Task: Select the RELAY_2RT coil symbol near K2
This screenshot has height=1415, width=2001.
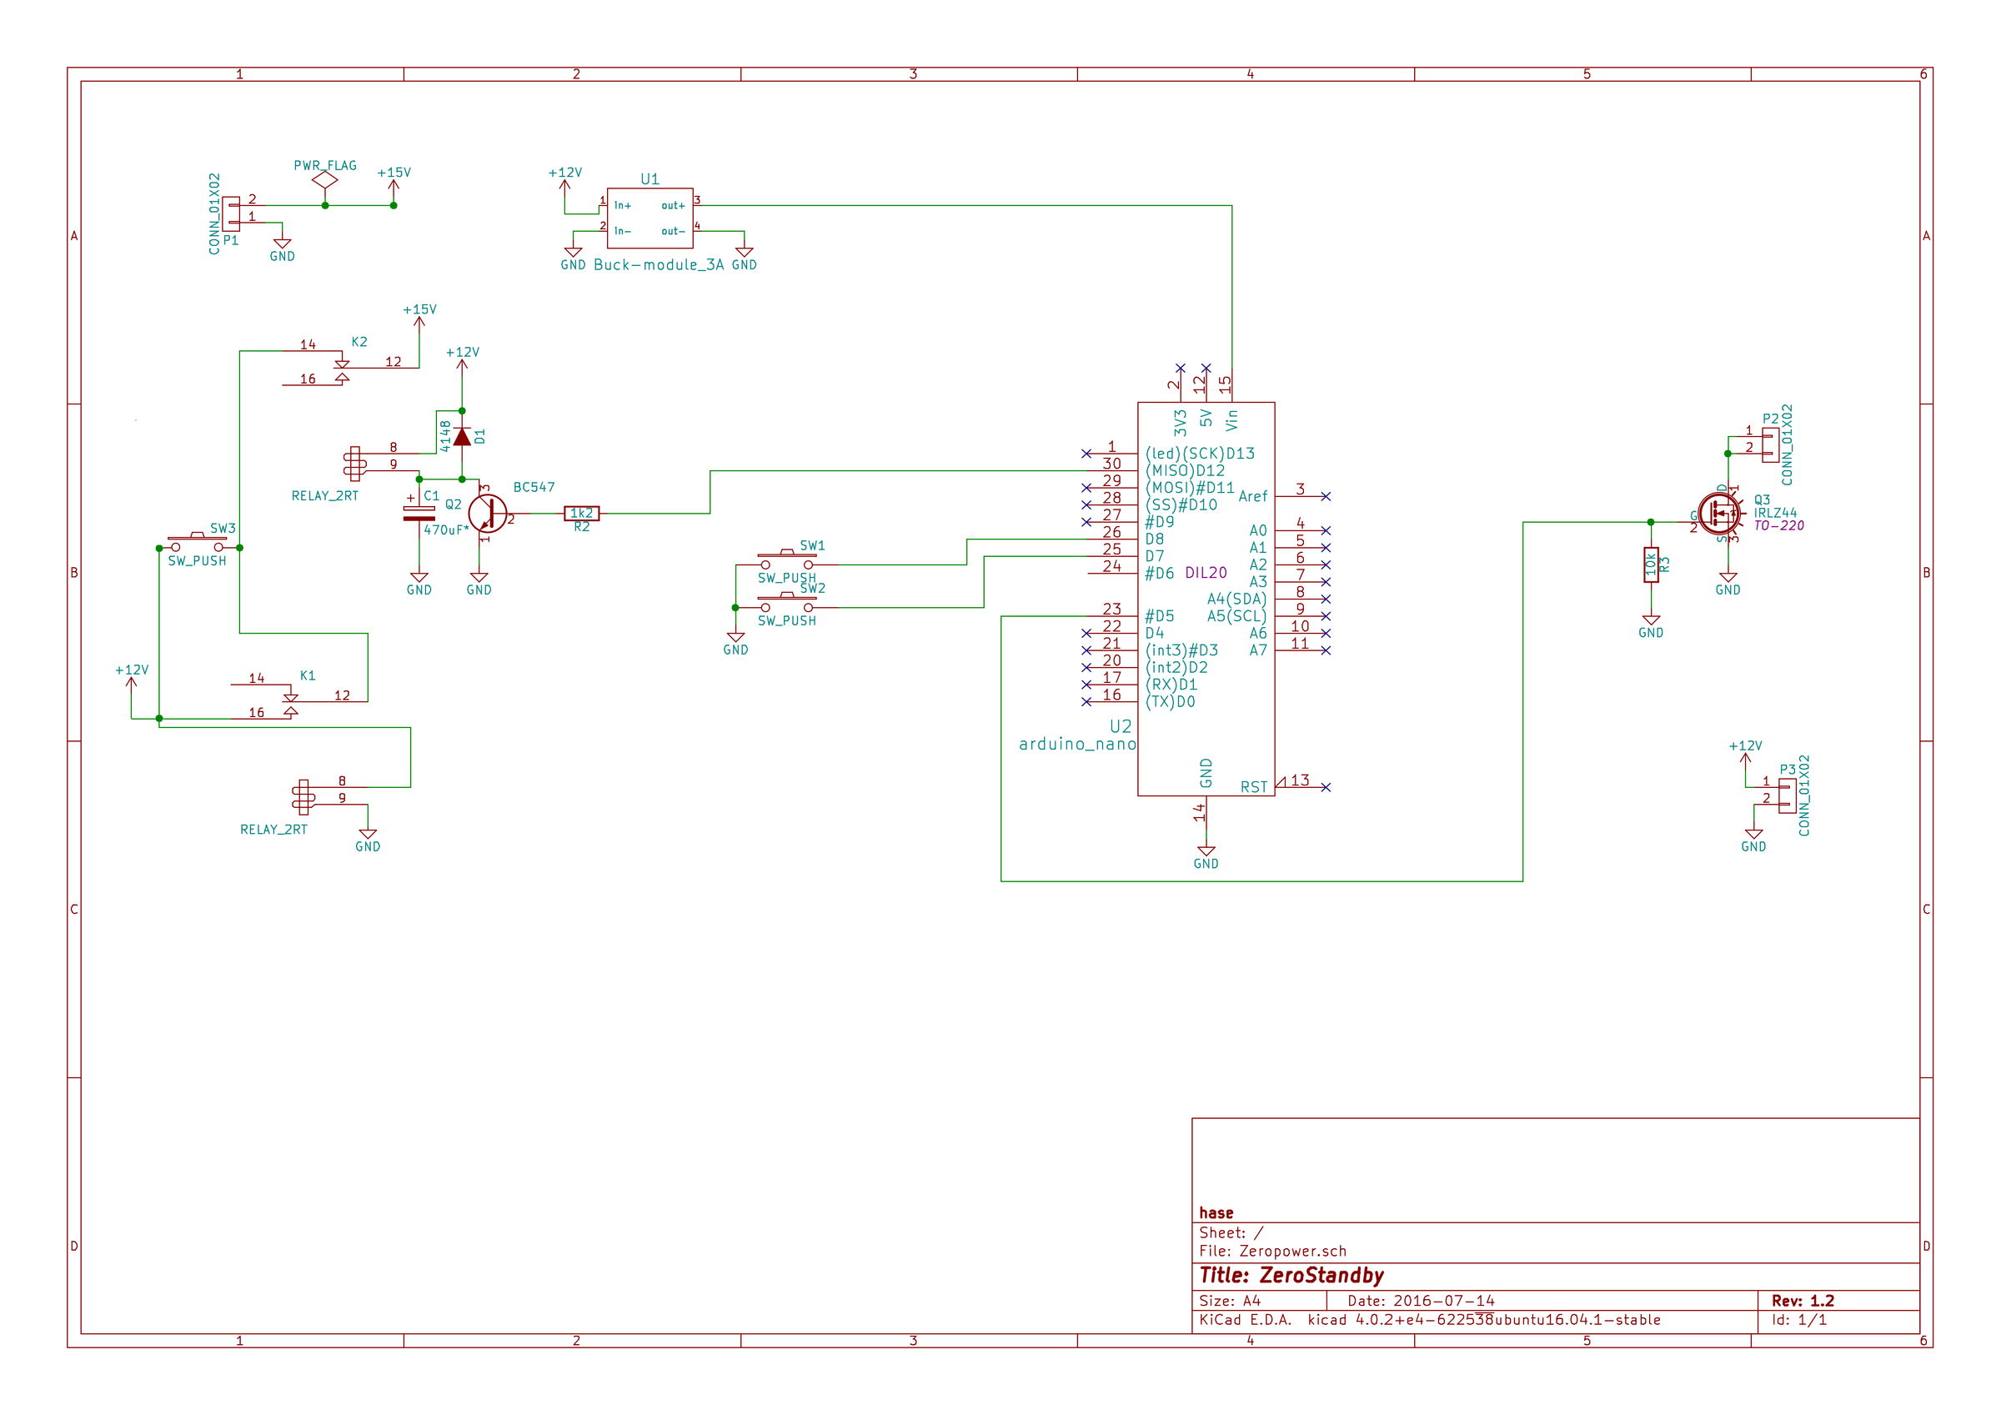Action: [355, 464]
